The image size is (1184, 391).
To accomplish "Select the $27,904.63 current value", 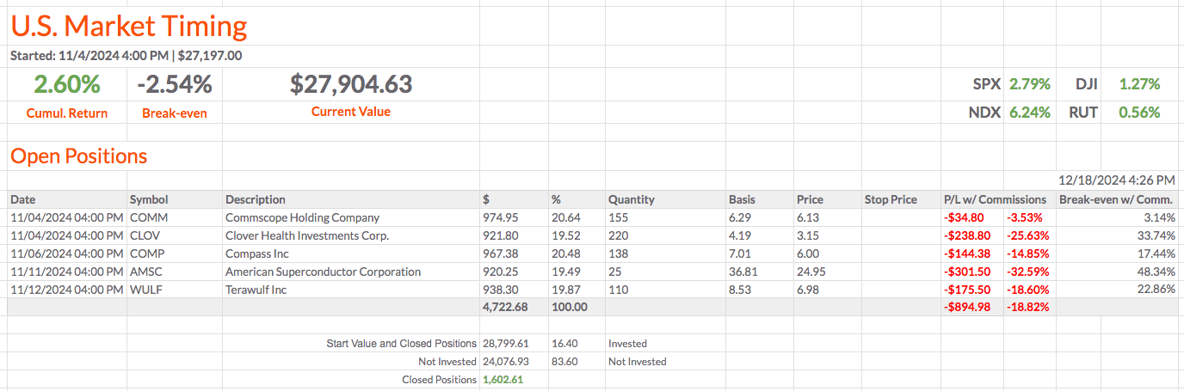I will (x=351, y=84).
